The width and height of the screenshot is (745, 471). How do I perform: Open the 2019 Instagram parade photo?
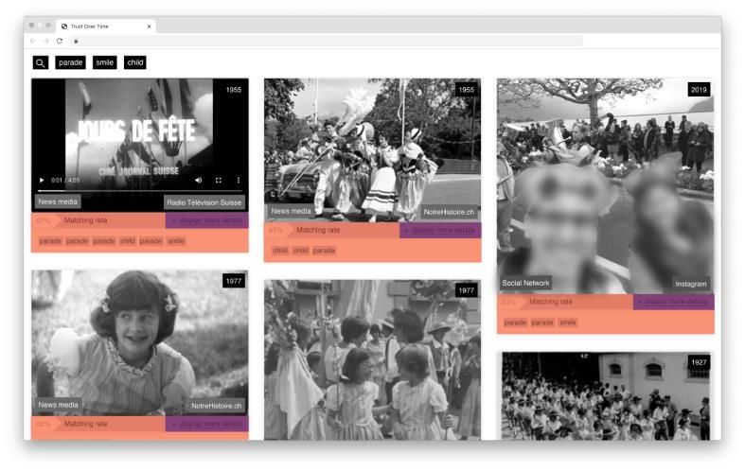point(605,185)
